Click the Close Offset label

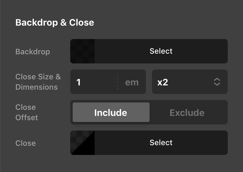point(26,112)
